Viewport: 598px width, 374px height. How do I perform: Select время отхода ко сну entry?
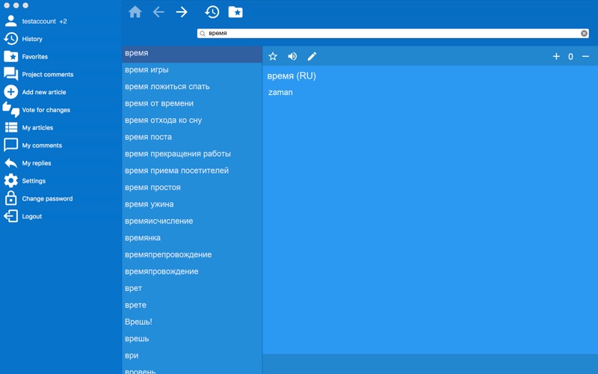click(x=192, y=120)
